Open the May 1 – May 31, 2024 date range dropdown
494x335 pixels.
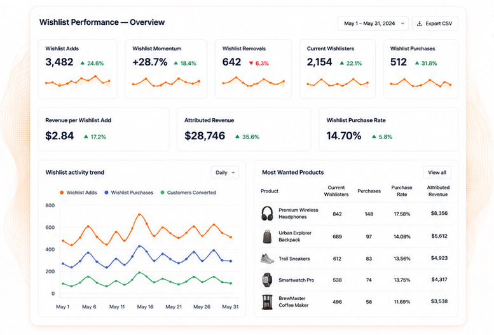pos(373,24)
